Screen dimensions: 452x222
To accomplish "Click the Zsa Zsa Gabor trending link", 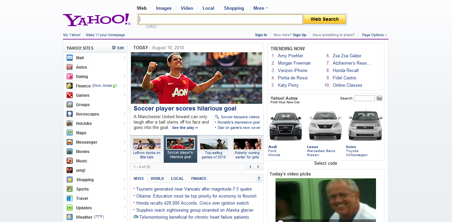I will (347, 56).
